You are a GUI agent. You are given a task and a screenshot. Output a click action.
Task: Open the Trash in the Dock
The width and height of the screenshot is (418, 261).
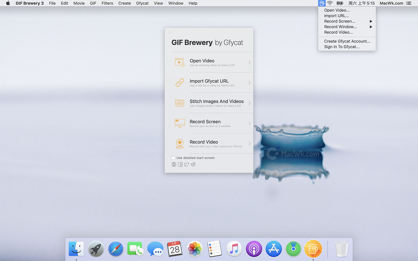[x=341, y=249]
